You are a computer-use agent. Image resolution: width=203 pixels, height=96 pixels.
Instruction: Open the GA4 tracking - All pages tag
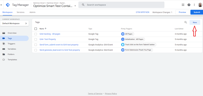coord(50,34)
